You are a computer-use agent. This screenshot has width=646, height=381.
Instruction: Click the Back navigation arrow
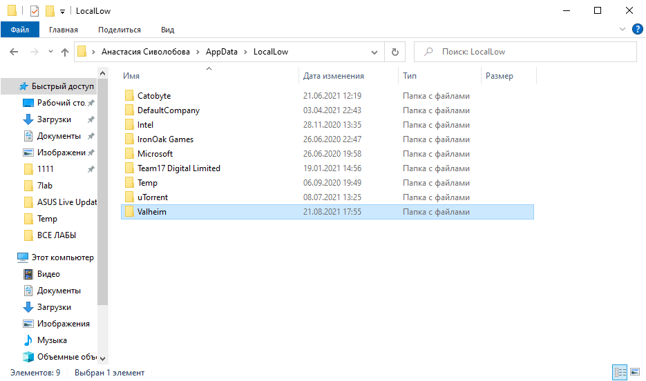pos(14,52)
